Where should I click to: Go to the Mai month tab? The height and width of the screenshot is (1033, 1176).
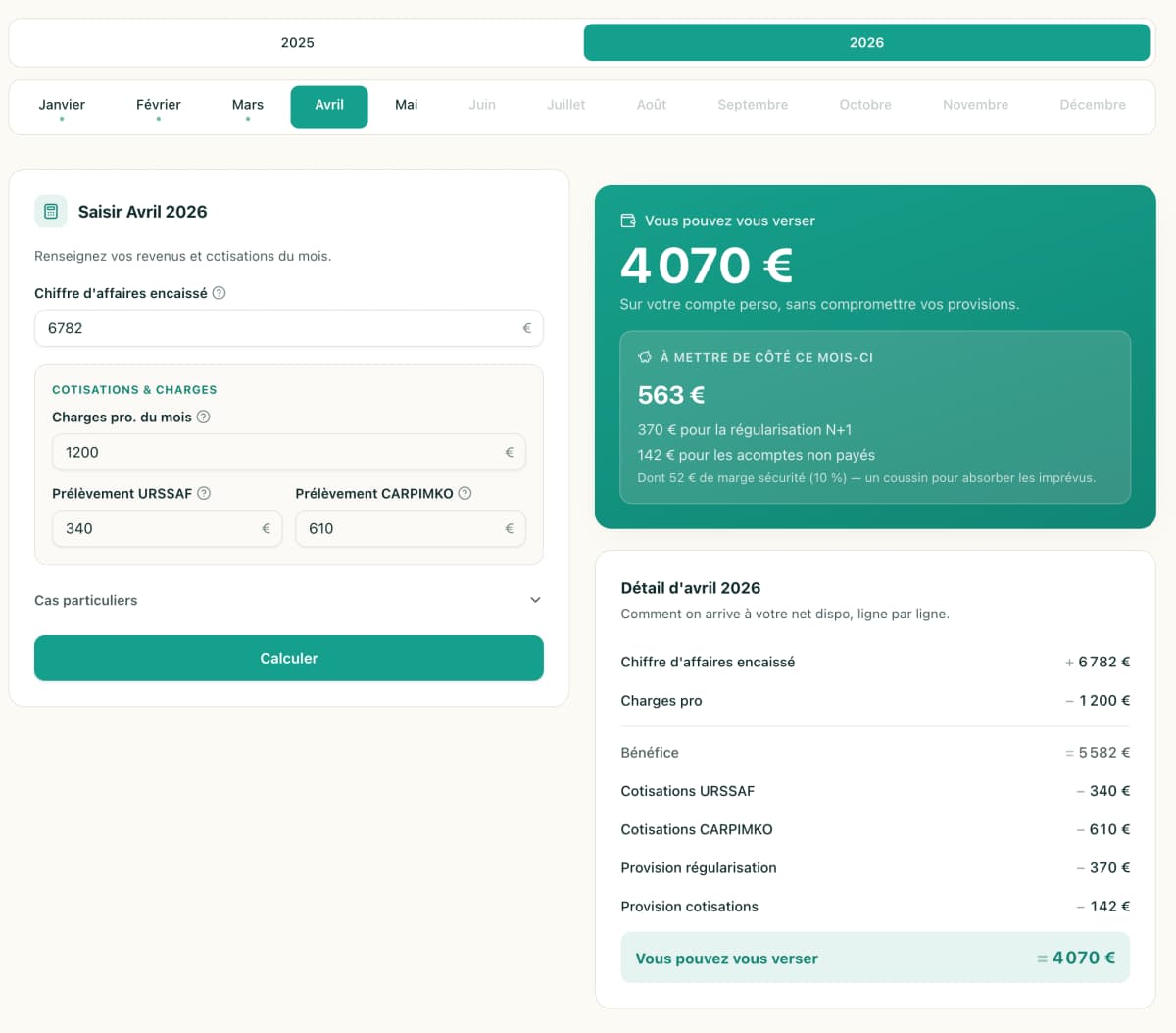click(x=407, y=107)
